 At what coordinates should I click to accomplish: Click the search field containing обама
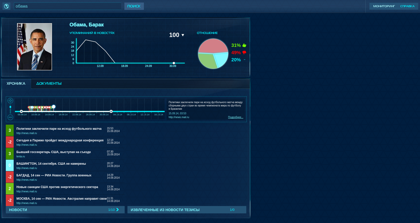tap(68, 6)
